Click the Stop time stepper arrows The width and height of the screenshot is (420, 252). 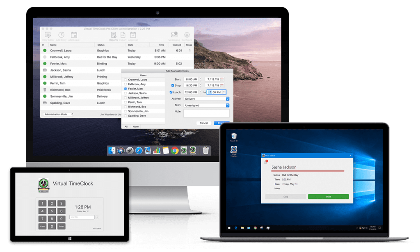(x=200, y=85)
